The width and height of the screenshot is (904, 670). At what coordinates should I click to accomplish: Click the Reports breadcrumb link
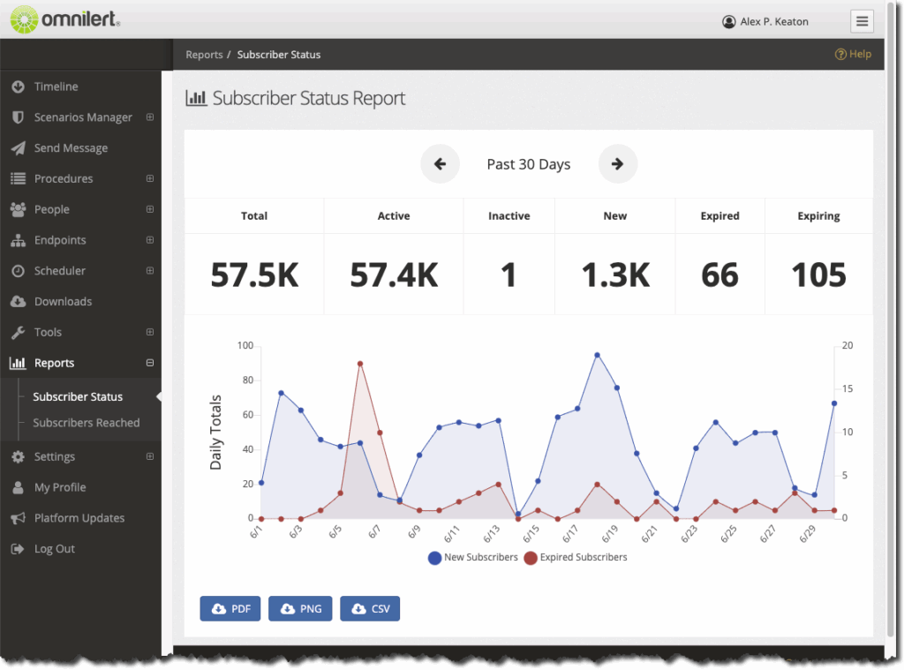click(x=204, y=55)
